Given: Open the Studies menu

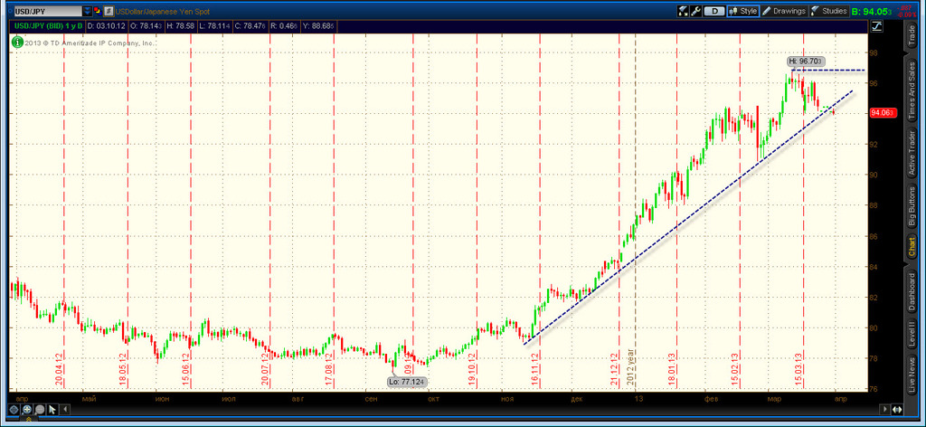Looking at the screenshot, I should coord(828,11).
